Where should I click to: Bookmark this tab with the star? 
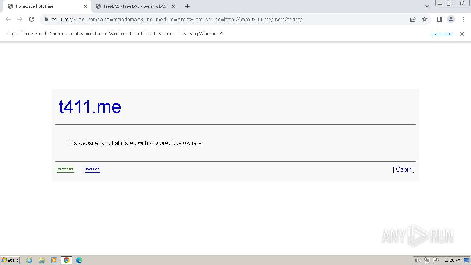click(x=425, y=20)
